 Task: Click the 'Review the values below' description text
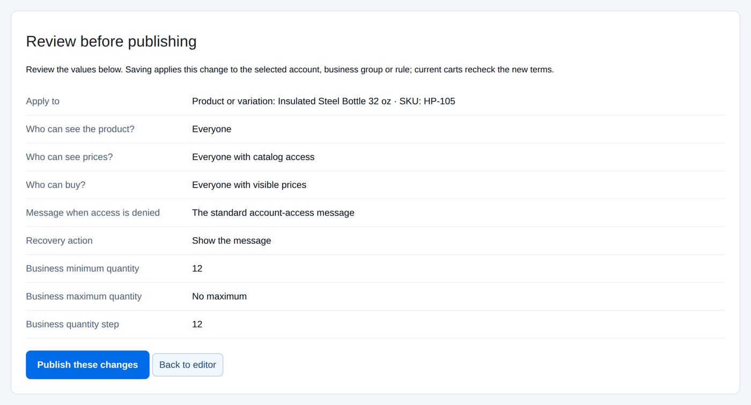pos(290,70)
